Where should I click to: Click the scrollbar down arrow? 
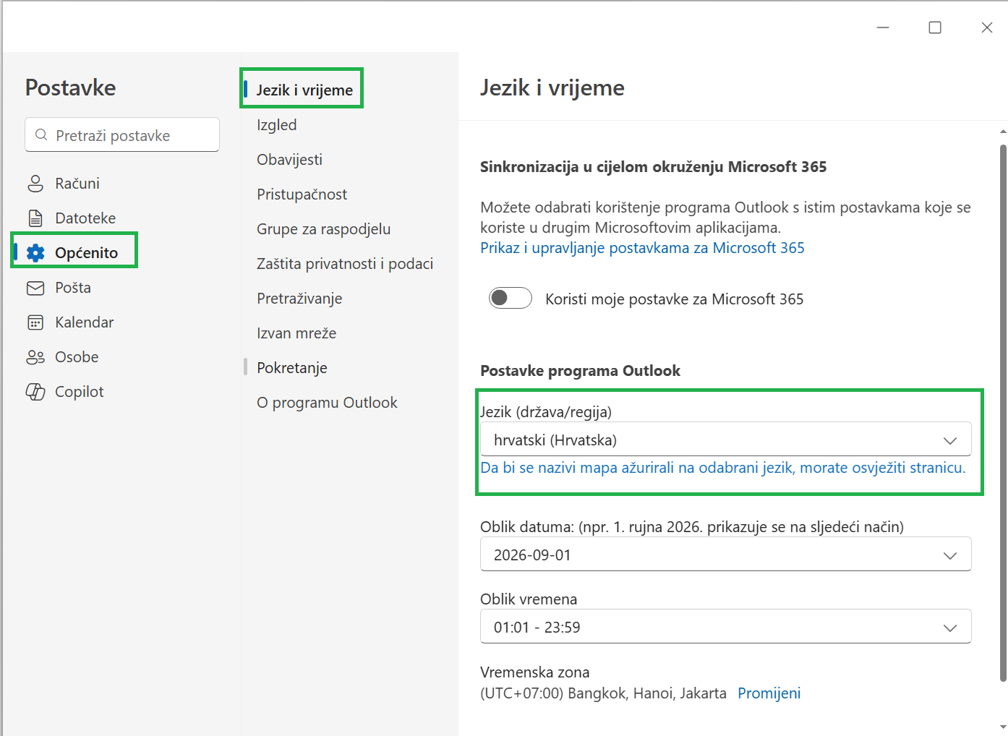click(1003, 727)
